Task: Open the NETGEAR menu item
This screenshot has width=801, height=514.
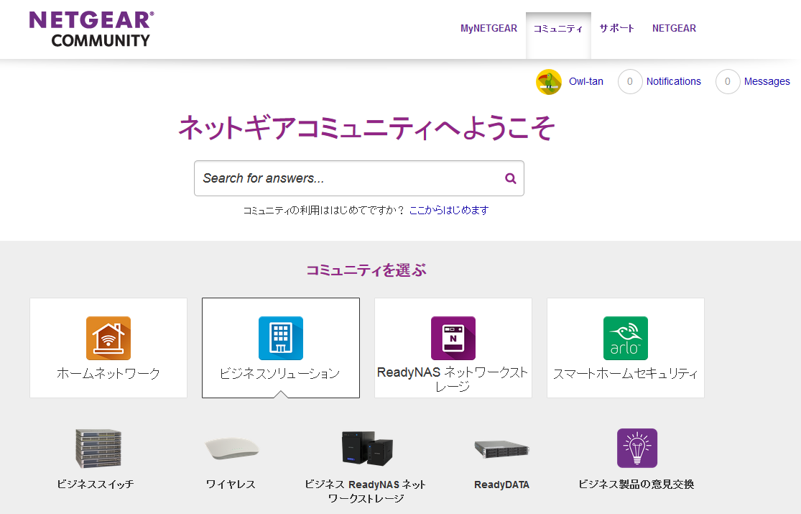Action: [x=674, y=29]
